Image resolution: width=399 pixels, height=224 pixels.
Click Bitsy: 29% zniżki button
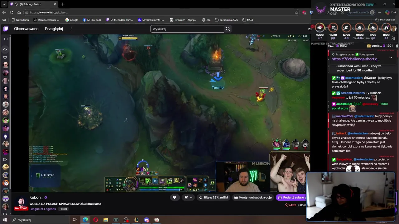pos(214,197)
